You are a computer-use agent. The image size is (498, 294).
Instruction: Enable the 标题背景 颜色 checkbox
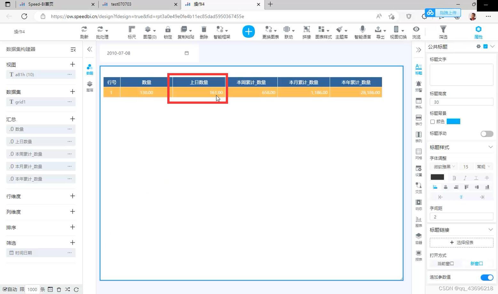click(432, 122)
